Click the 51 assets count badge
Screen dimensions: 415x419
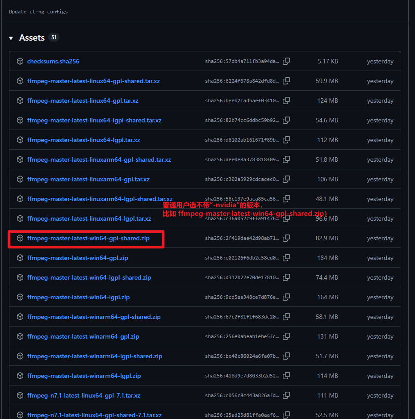(x=54, y=38)
